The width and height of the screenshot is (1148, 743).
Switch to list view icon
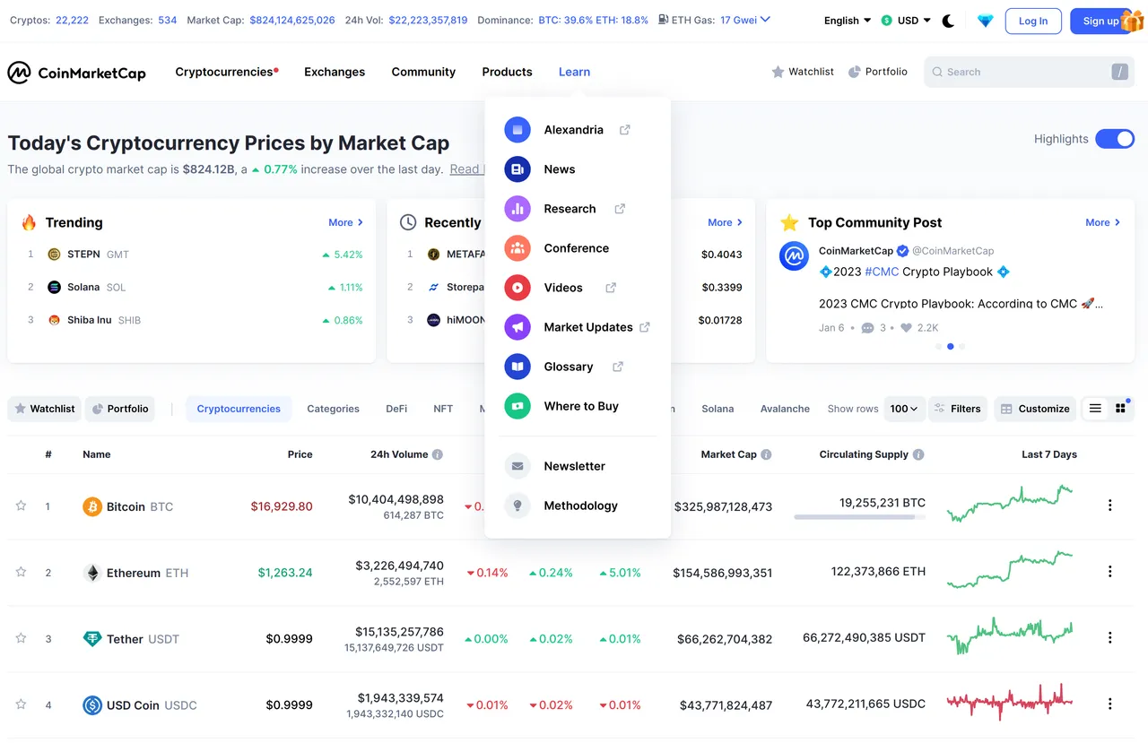click(x=1095, y=409)
